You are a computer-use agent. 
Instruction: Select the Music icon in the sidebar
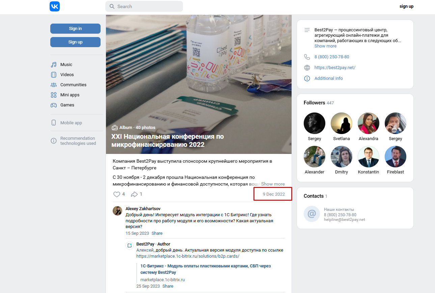pos(54,64)
